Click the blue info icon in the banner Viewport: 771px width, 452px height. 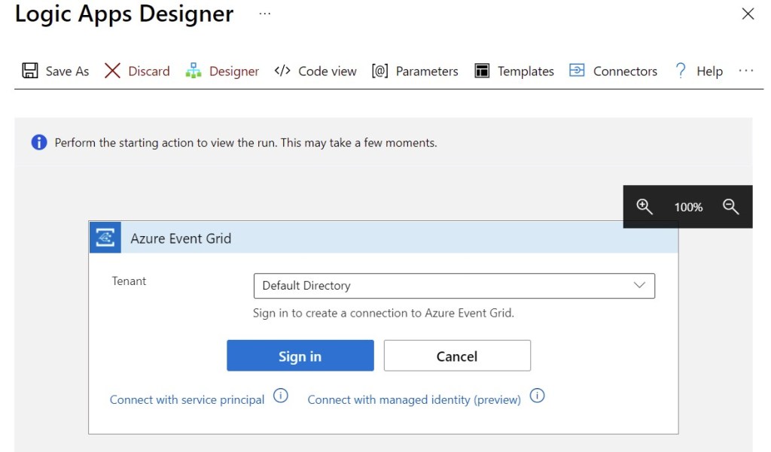tap(39, 142)
